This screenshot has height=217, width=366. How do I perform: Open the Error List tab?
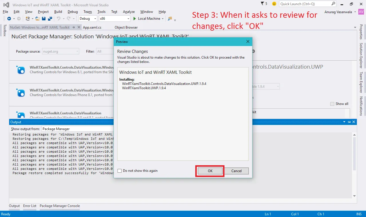pos(30,206)
